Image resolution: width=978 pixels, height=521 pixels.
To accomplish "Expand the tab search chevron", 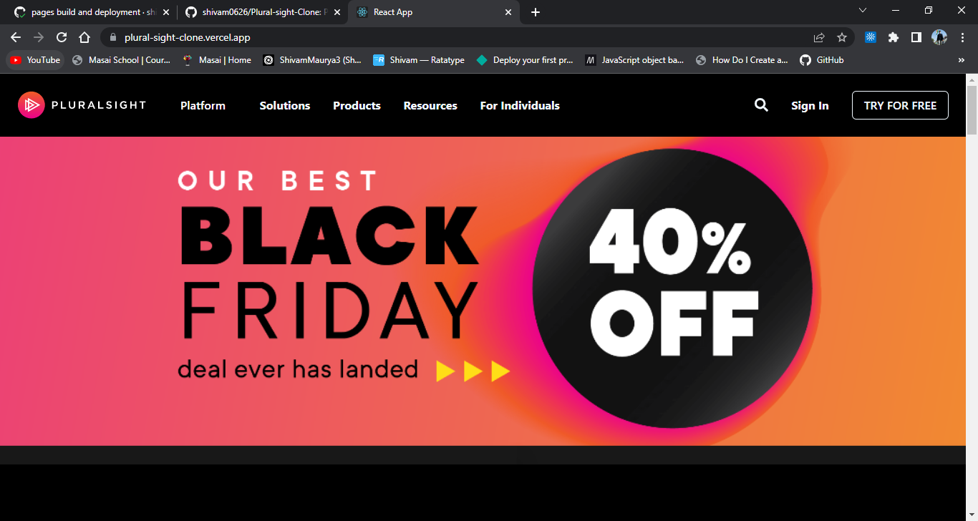I will [863, 11].
